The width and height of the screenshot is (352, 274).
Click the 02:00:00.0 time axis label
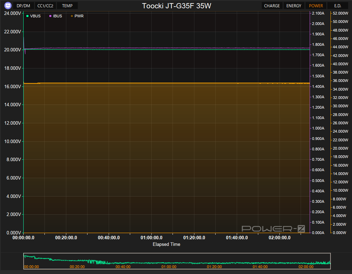[x=279, y=238]
